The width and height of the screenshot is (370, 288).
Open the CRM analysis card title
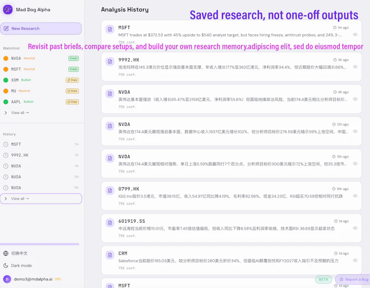coord(123,254)
